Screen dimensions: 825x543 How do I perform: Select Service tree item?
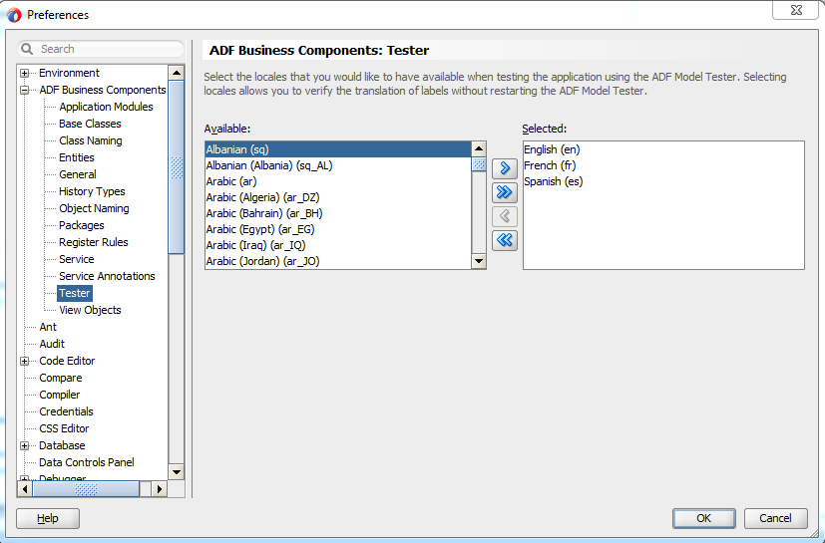(x=76, y=259)
